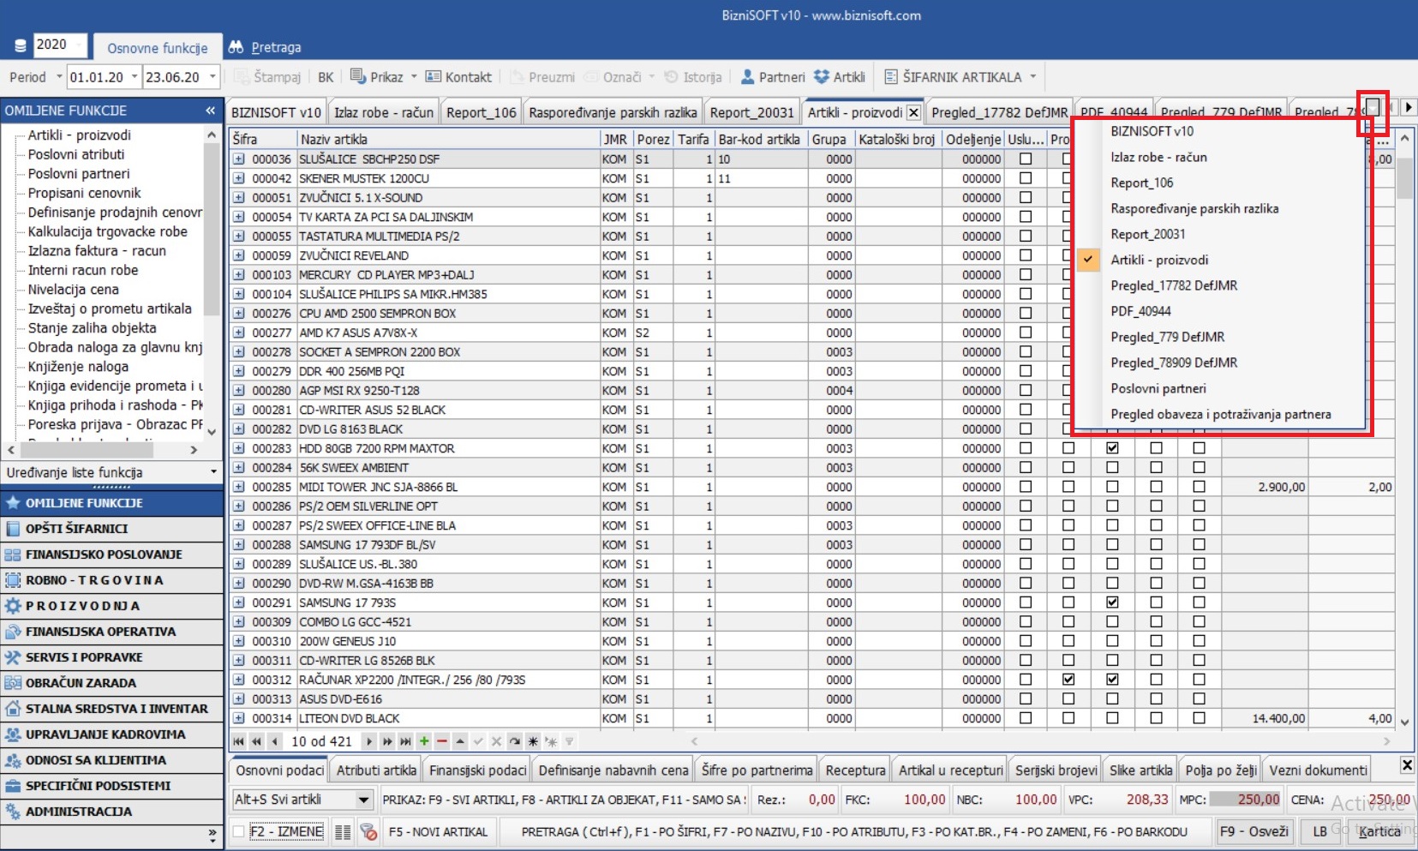Click the Kartica button

pos(1379,831)
